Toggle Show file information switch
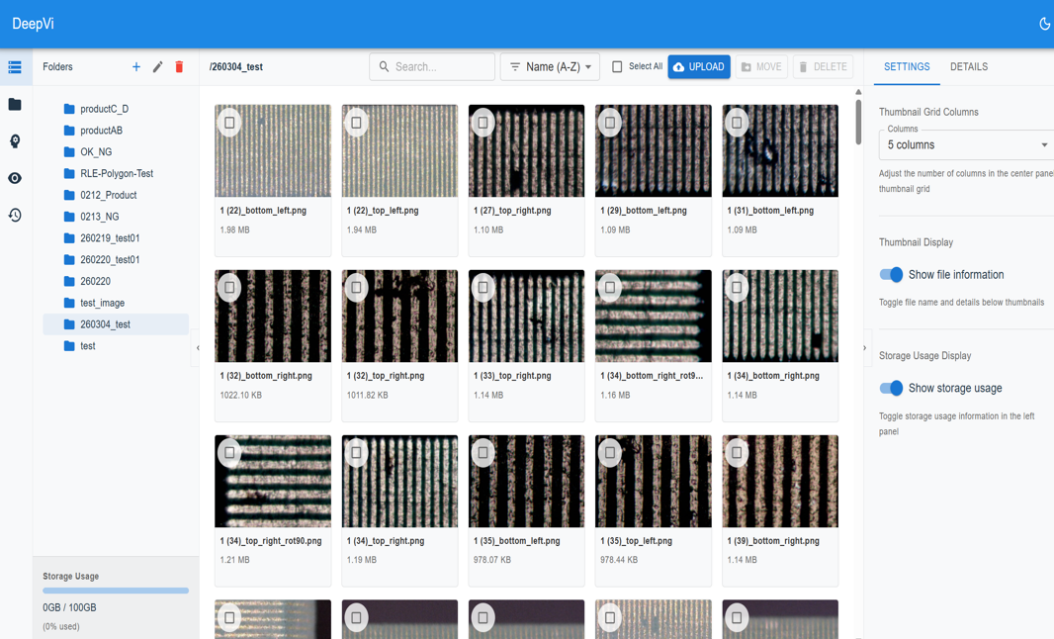This screenshot has height=639, width=1054. click(x=891, y=275)
